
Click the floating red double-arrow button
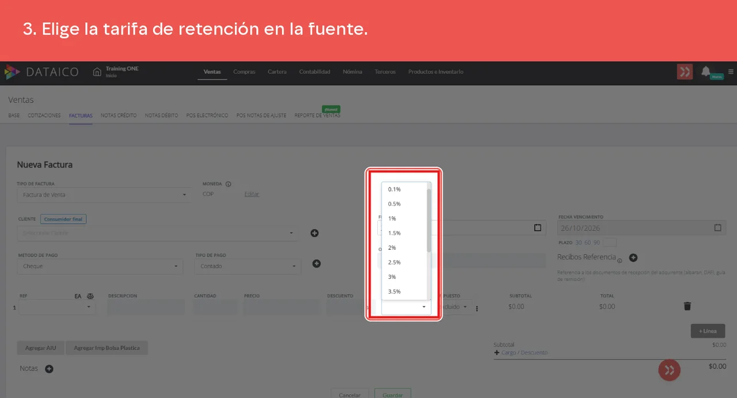tap(670, 370)
